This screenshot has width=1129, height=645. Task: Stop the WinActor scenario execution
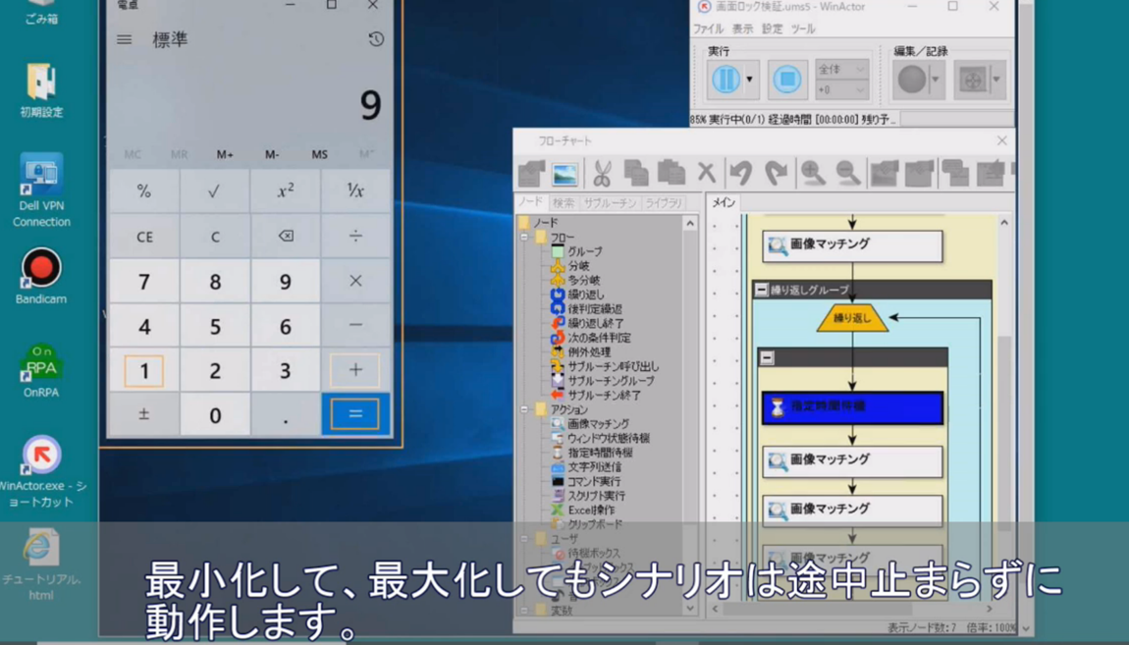(786, 80)
